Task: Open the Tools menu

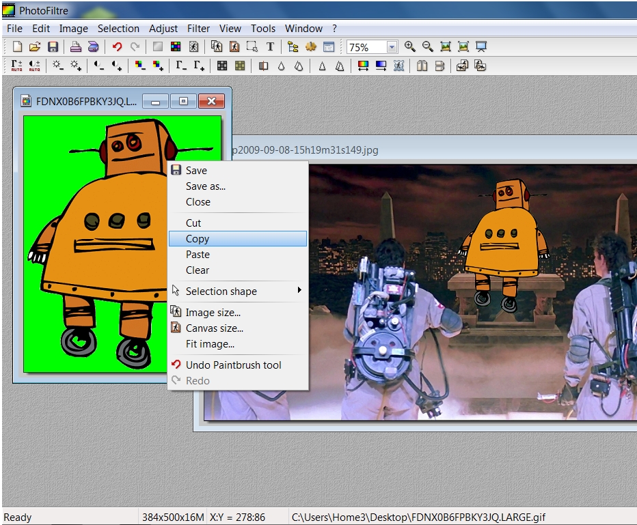Action: pos(263,29)
